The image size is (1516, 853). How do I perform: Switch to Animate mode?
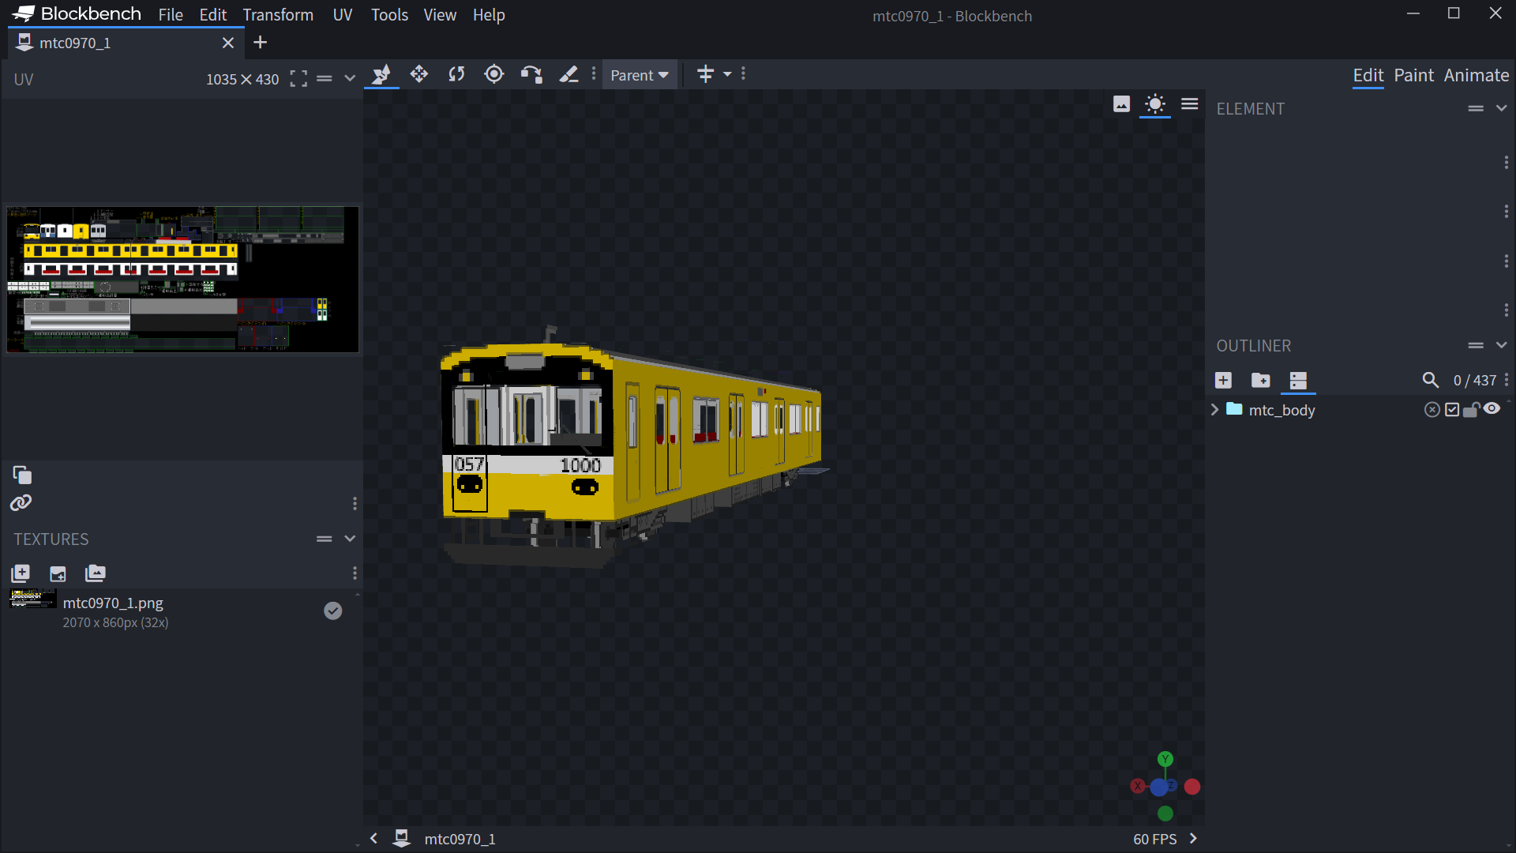pyautogui.click(x=1476, y=75)
